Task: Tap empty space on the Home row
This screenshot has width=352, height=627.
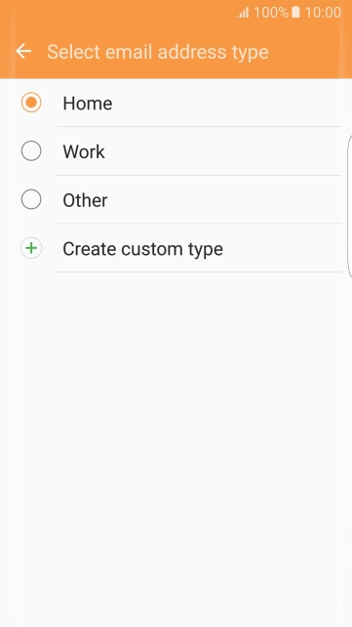Action: click(227, 104)
